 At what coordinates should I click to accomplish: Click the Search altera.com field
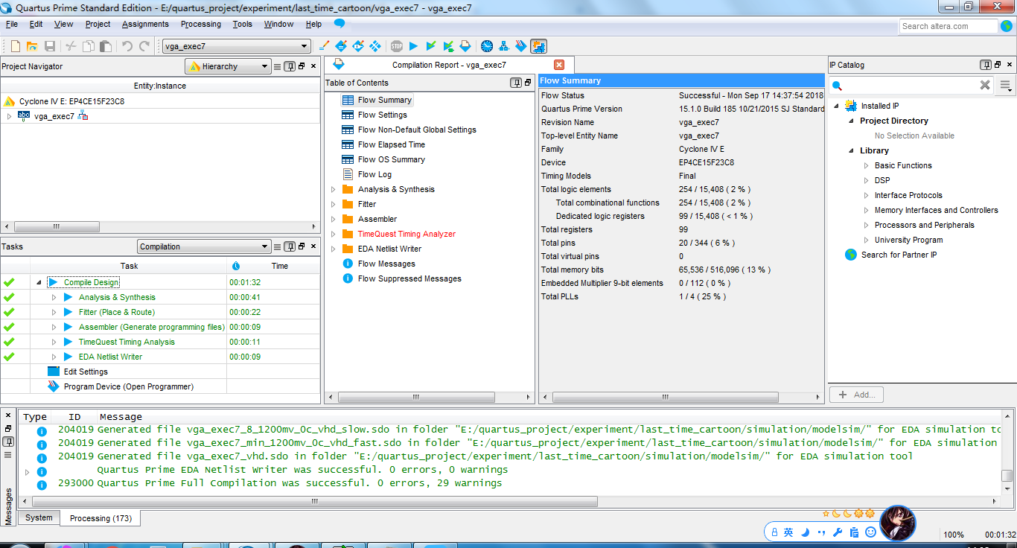point(949,26)
